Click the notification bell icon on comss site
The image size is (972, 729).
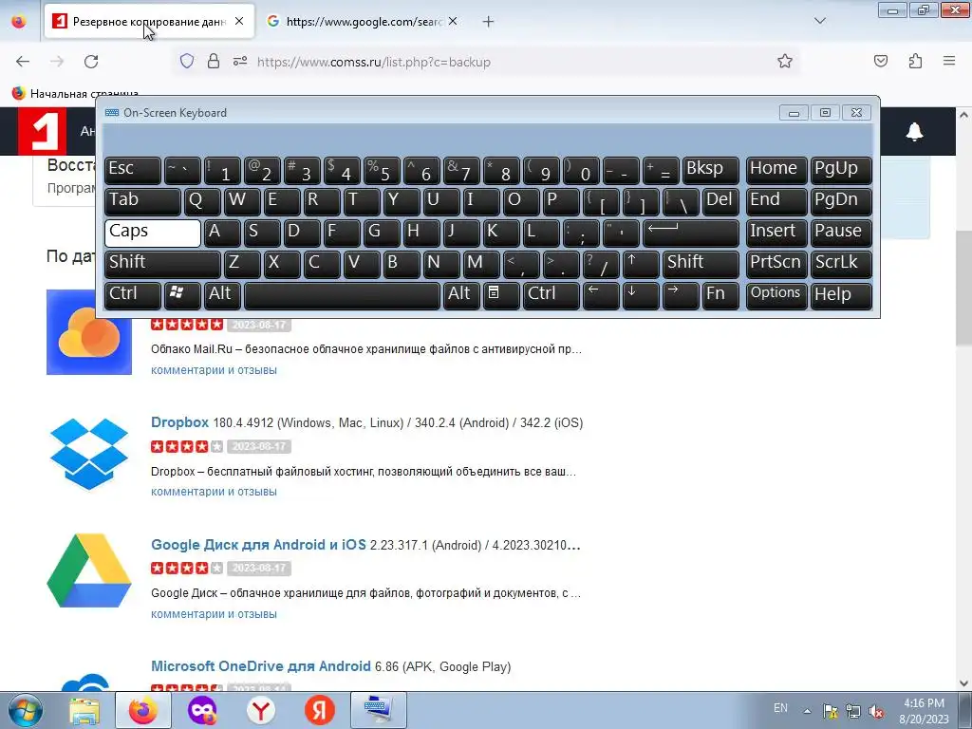point(914,131)
